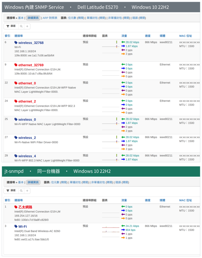Viewport: 202px width, 258px height.
Task: Open the Wi-Fi port in jt-snmpd panel
Action: tap(23, 227)
